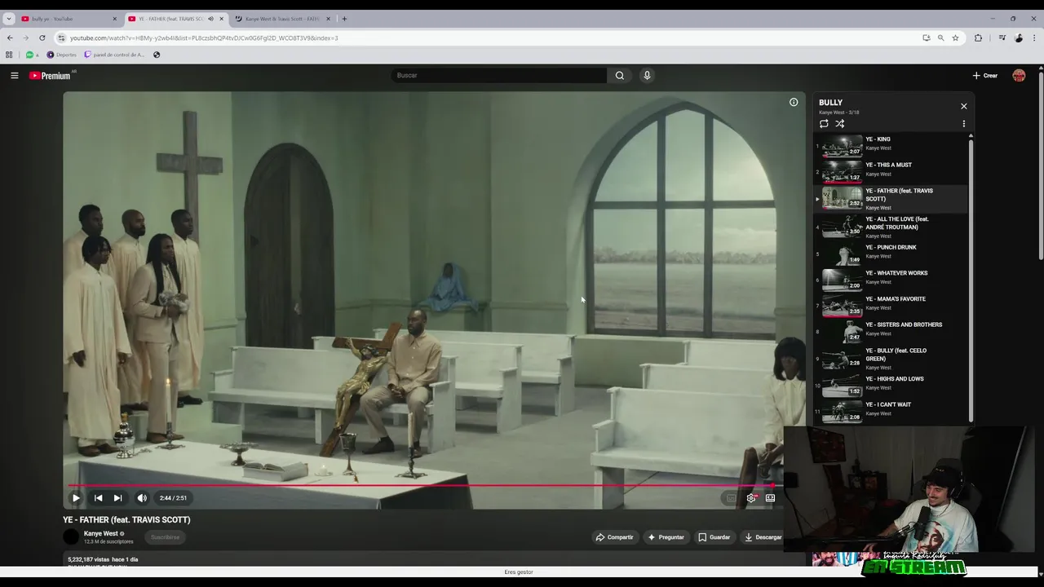1044x587 pixels.
Task: Play the paused video
Action: pyautogui.click(x=76, y=498)
